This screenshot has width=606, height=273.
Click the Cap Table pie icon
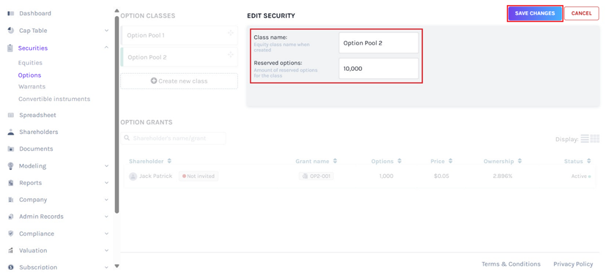tap(11, 30)
